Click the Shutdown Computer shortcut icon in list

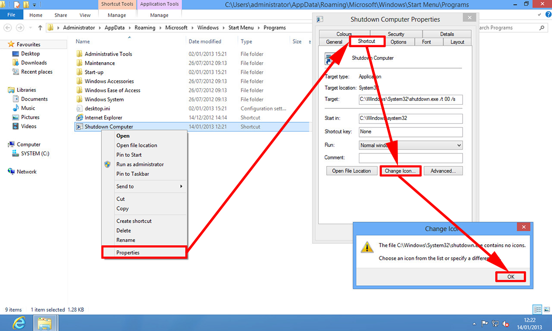[79, 126]
